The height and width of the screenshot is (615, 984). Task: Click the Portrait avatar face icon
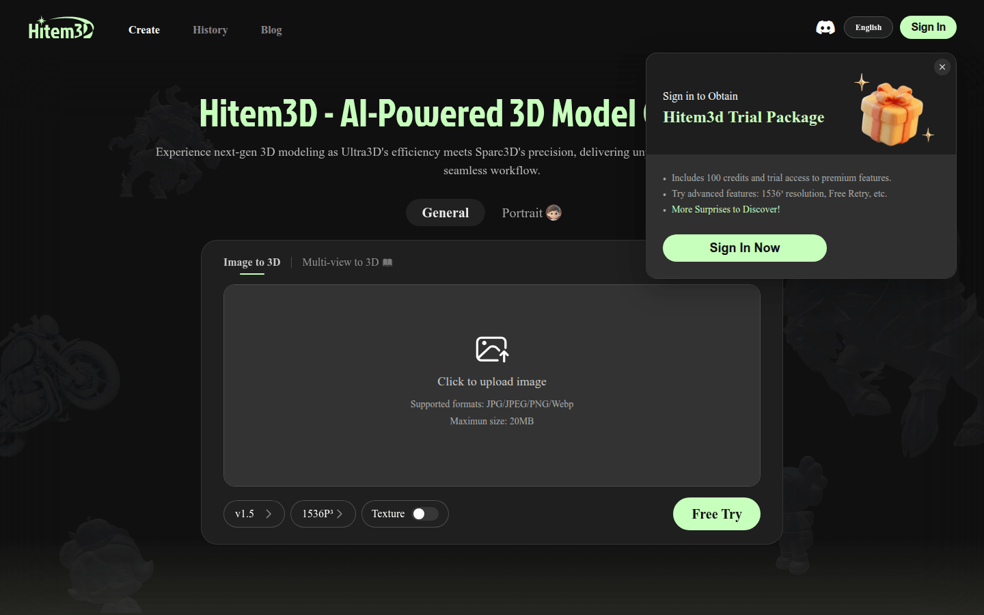click(553, 213)
